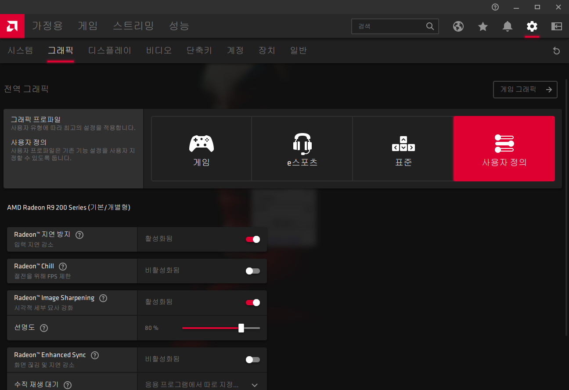Switch to the 비디오 tab
Viewport: 569px width, 390px height.
[159, 51]
